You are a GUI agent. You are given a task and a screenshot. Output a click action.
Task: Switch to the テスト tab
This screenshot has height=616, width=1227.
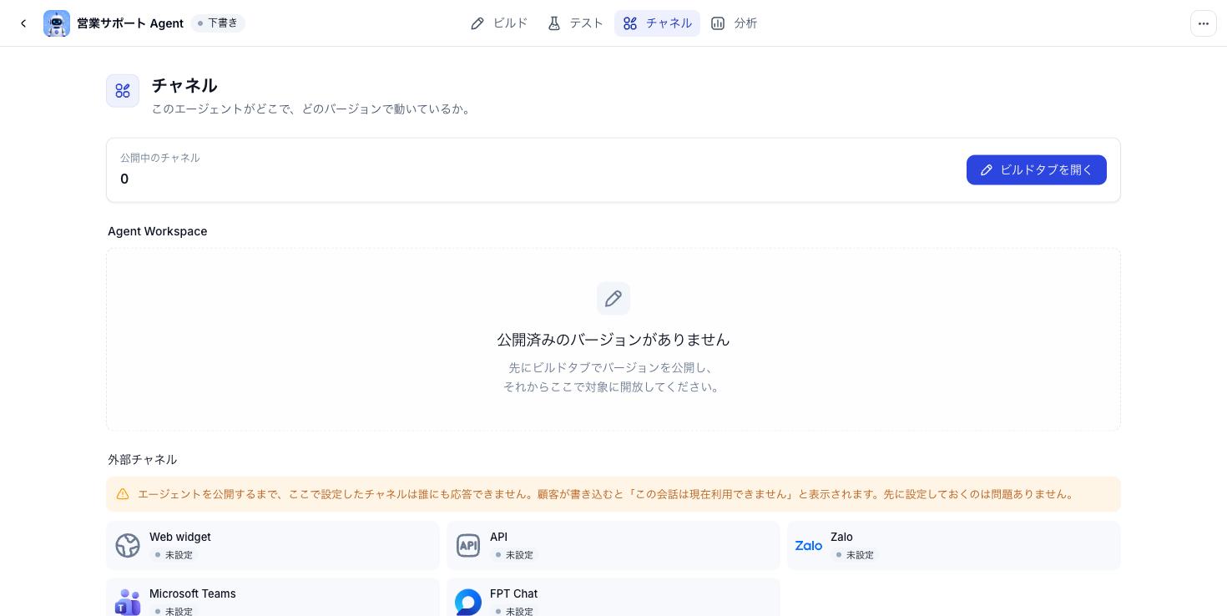[575, 23]
